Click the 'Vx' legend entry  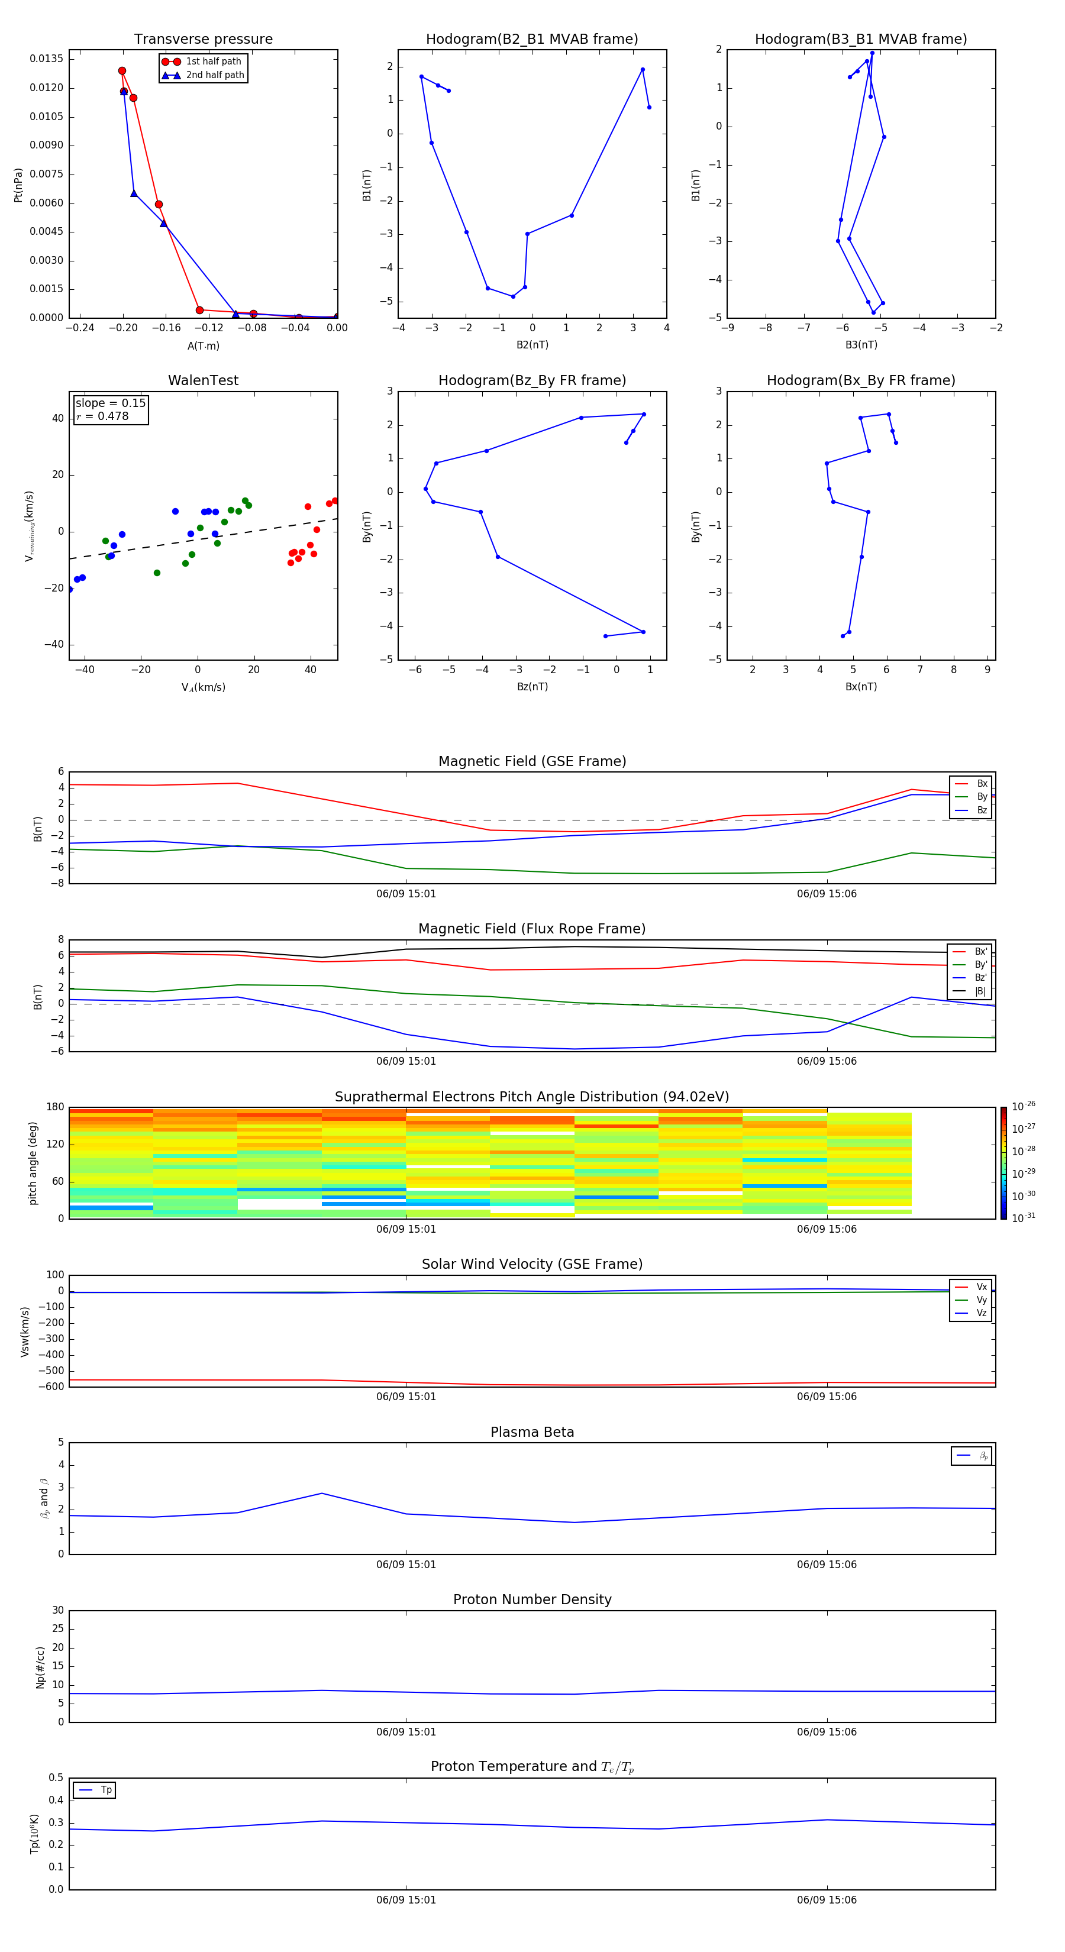pos(971,1287)
